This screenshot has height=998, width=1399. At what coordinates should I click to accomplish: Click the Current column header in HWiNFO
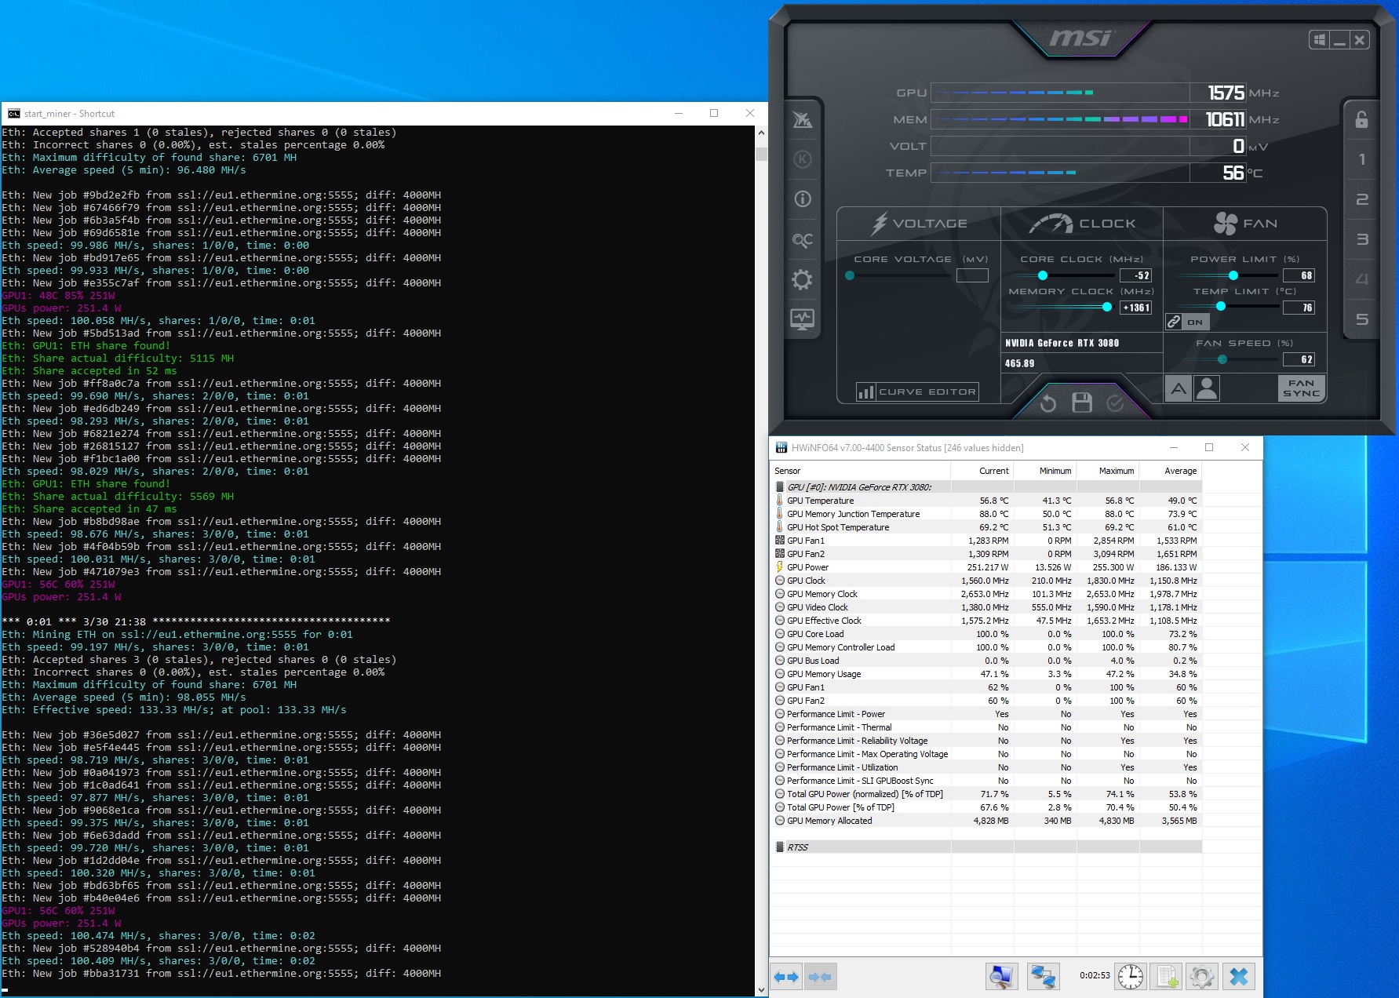pos(982,471)
